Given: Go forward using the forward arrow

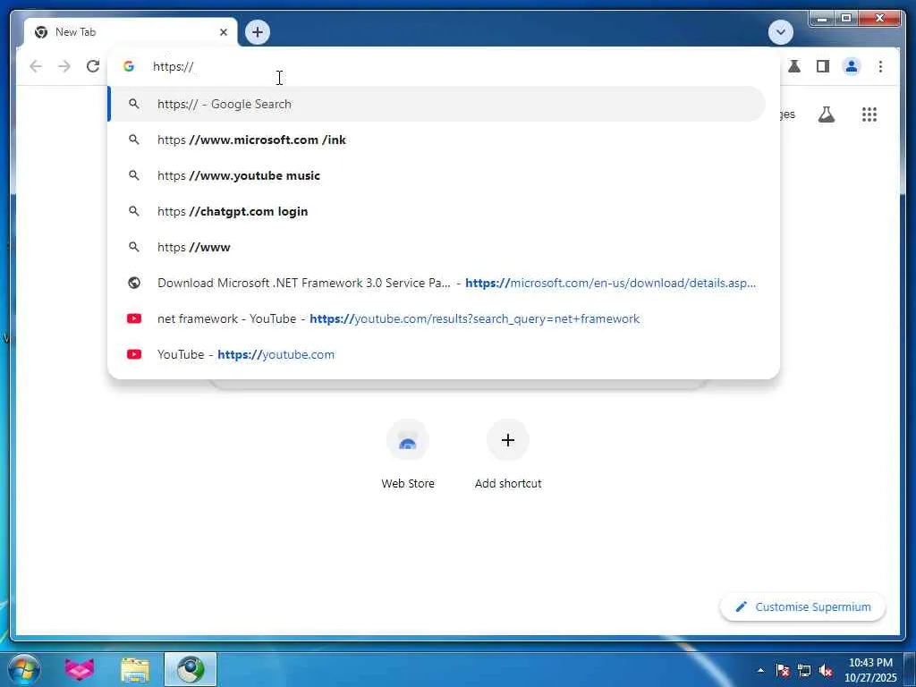Looking at the screenshot, I should [x=64, y=66].
